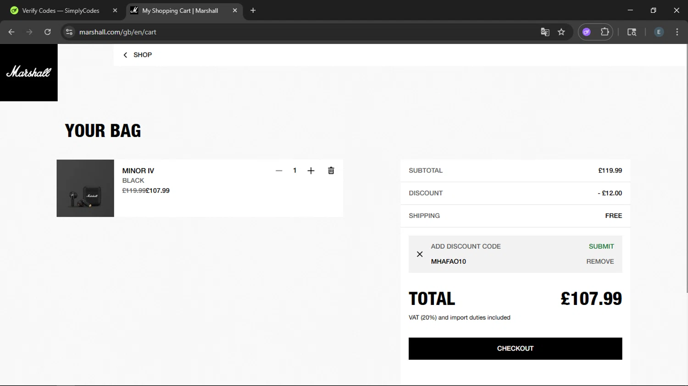
Task: Submit the discount code
Action: 601,246
